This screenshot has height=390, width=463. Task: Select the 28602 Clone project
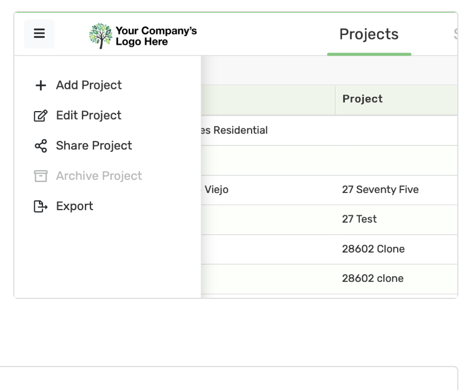point(373,249)
